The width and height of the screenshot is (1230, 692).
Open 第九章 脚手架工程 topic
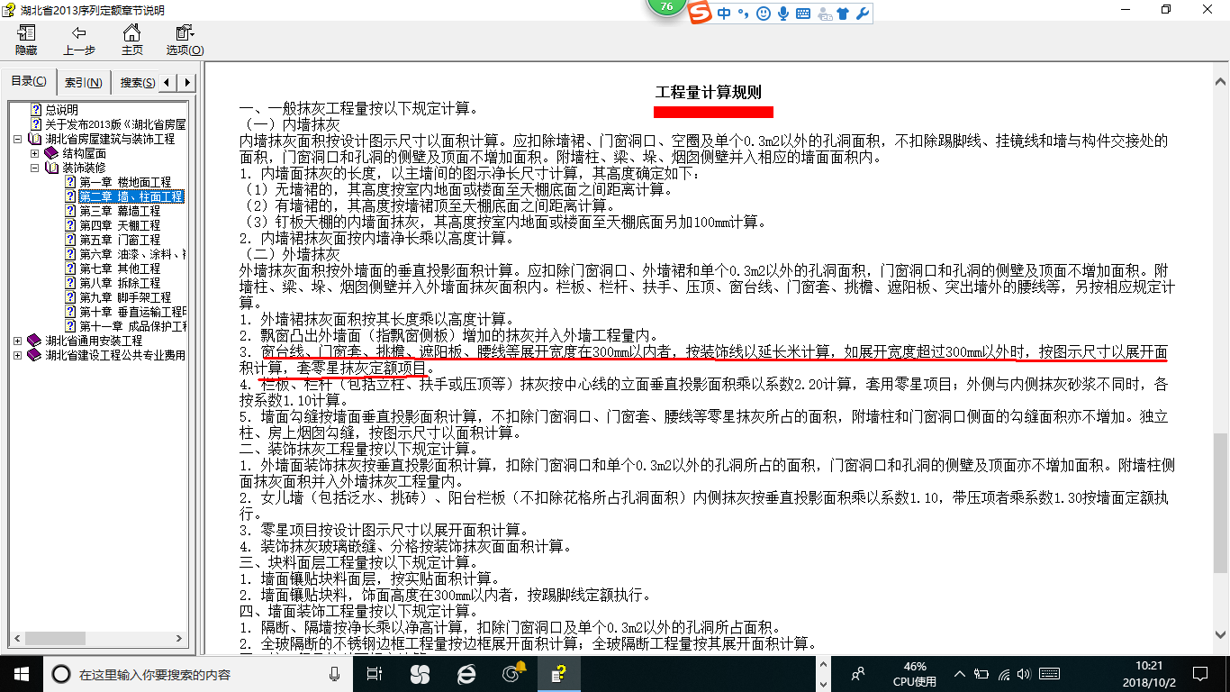124,297
